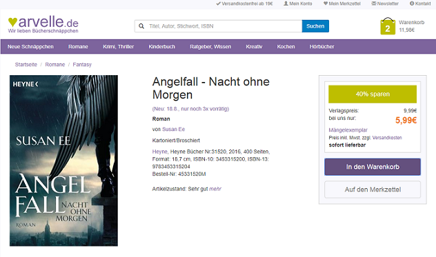Screen dimensions: 436x257
Task: Open the Kontakt link
Action: coord(420,3)
